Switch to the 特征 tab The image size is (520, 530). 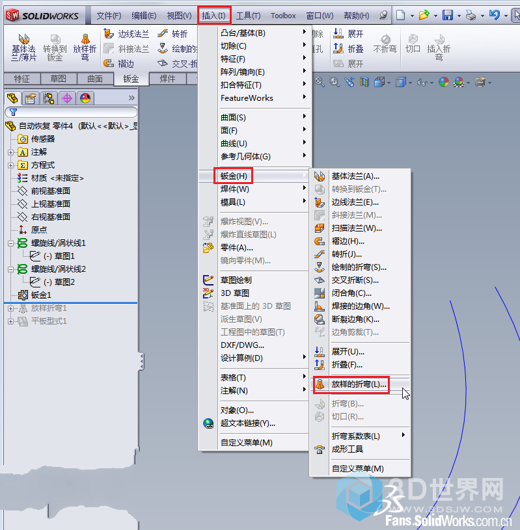(21, 79)
